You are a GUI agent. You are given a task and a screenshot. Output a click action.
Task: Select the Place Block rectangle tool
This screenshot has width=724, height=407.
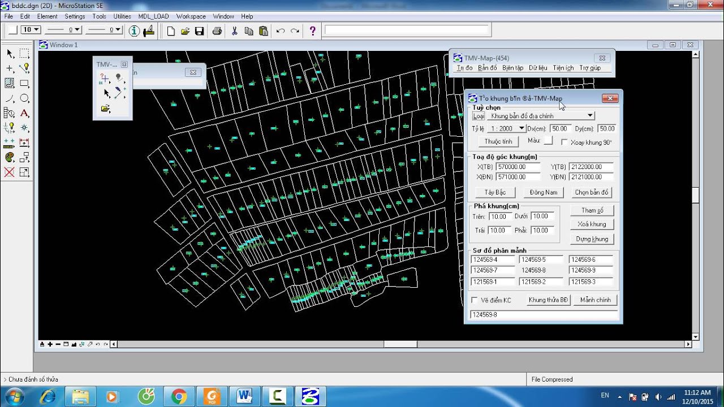pyautogui.click(x=24, y=83)
